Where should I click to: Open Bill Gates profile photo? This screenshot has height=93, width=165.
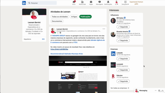[x=113, y=21]
